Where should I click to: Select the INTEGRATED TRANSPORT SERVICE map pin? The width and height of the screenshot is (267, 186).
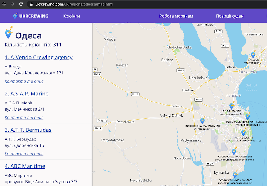point(248,116)
